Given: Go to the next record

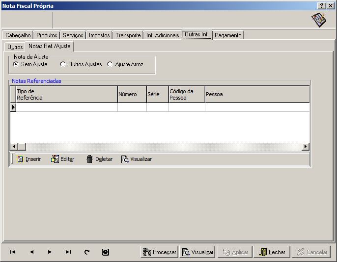Looking at the screenshot, I should [x=50, y=252].
